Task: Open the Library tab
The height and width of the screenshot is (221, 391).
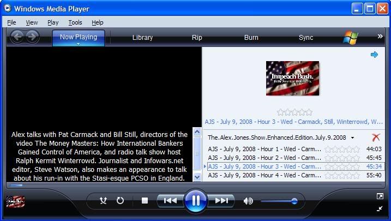Action: [142, 38]
